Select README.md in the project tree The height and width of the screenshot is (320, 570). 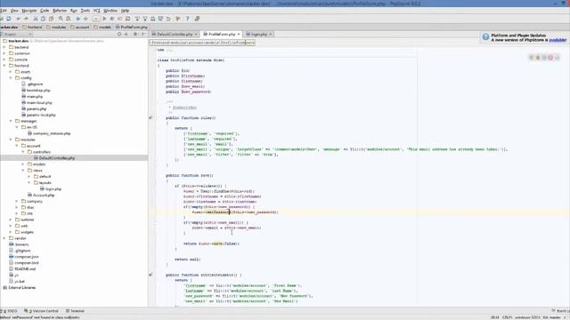click(22, 268)
